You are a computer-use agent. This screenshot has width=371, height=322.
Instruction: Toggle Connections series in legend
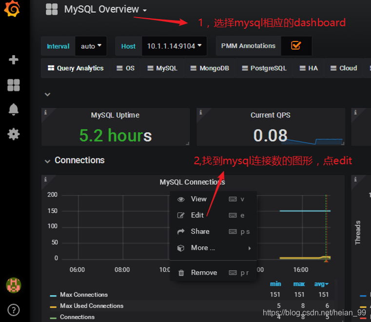77,317
